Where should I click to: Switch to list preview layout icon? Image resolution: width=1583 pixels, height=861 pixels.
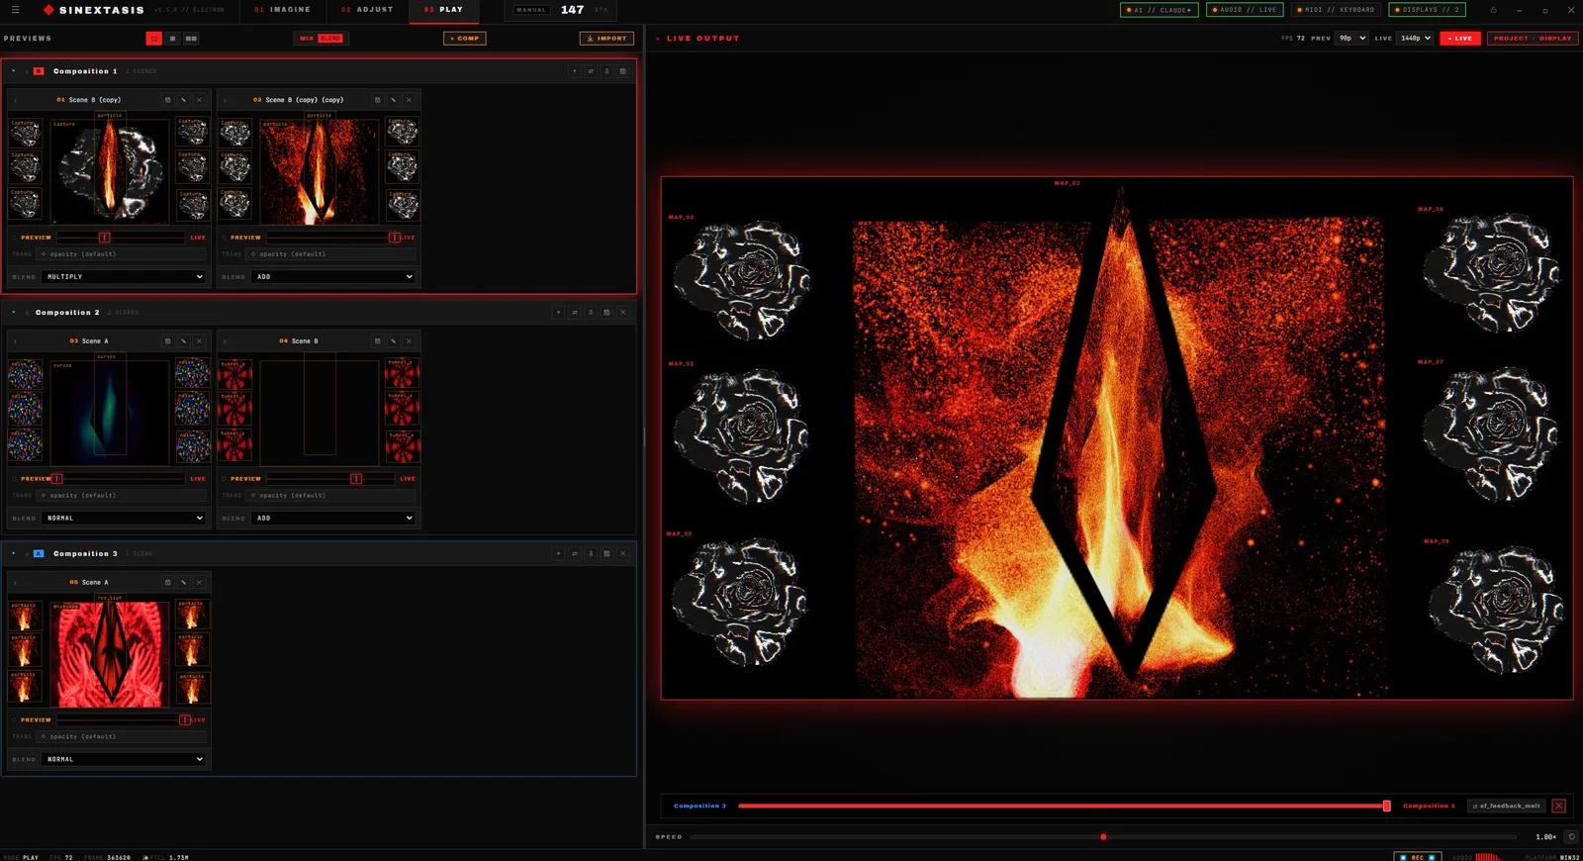tap(172, 39)
